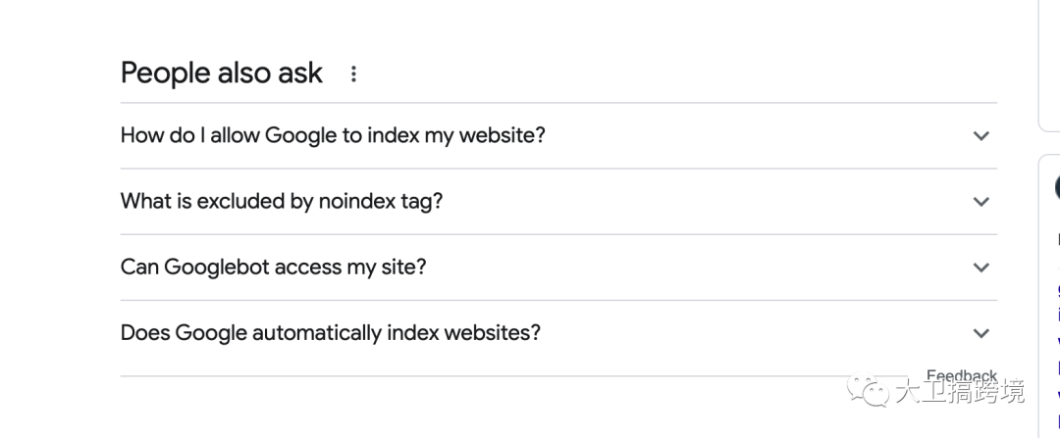Click the chevron for the allow Google to index question
1060x438 pixels.
(x=980, y=136)
